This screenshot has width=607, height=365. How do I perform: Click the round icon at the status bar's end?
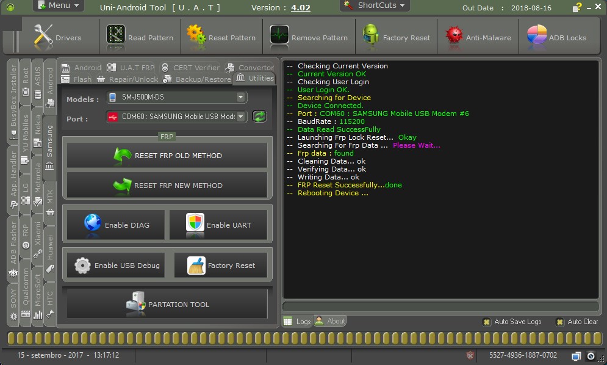591,356
